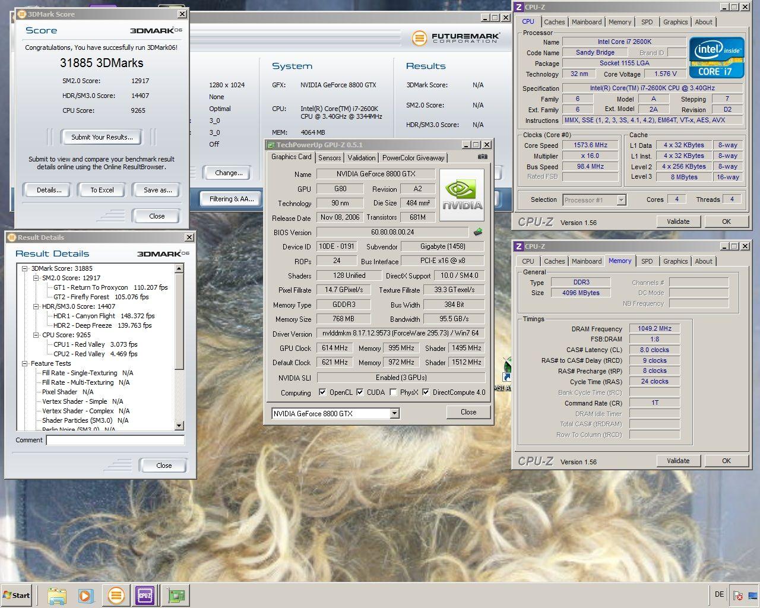
Task: Open the About tab in top CPU-Z
Action: click(x=704, y=22)
